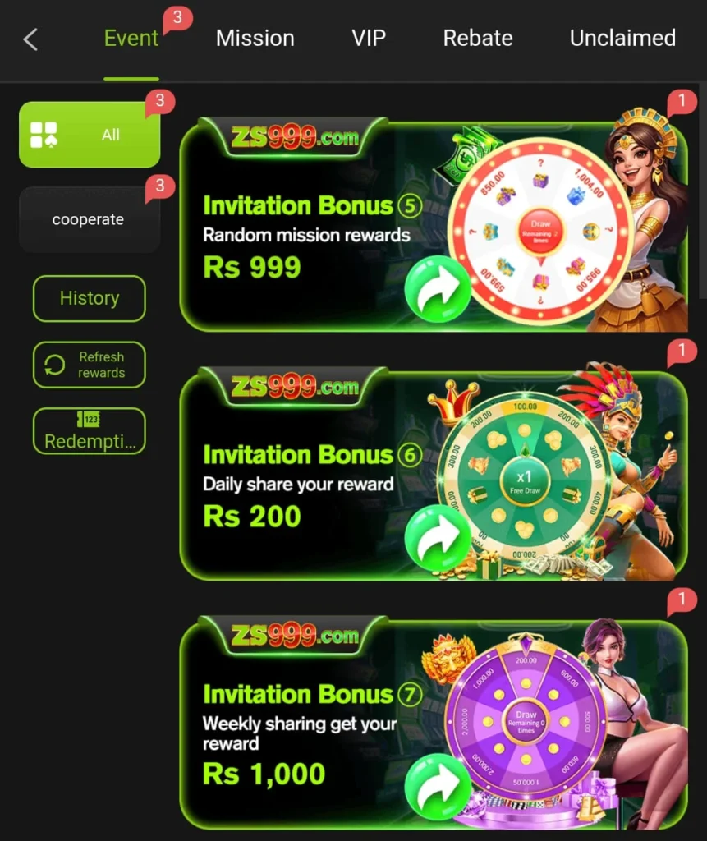Viewport: 707px width, 841px height.
Task: Select the Rebate tab
Action: 478,38
